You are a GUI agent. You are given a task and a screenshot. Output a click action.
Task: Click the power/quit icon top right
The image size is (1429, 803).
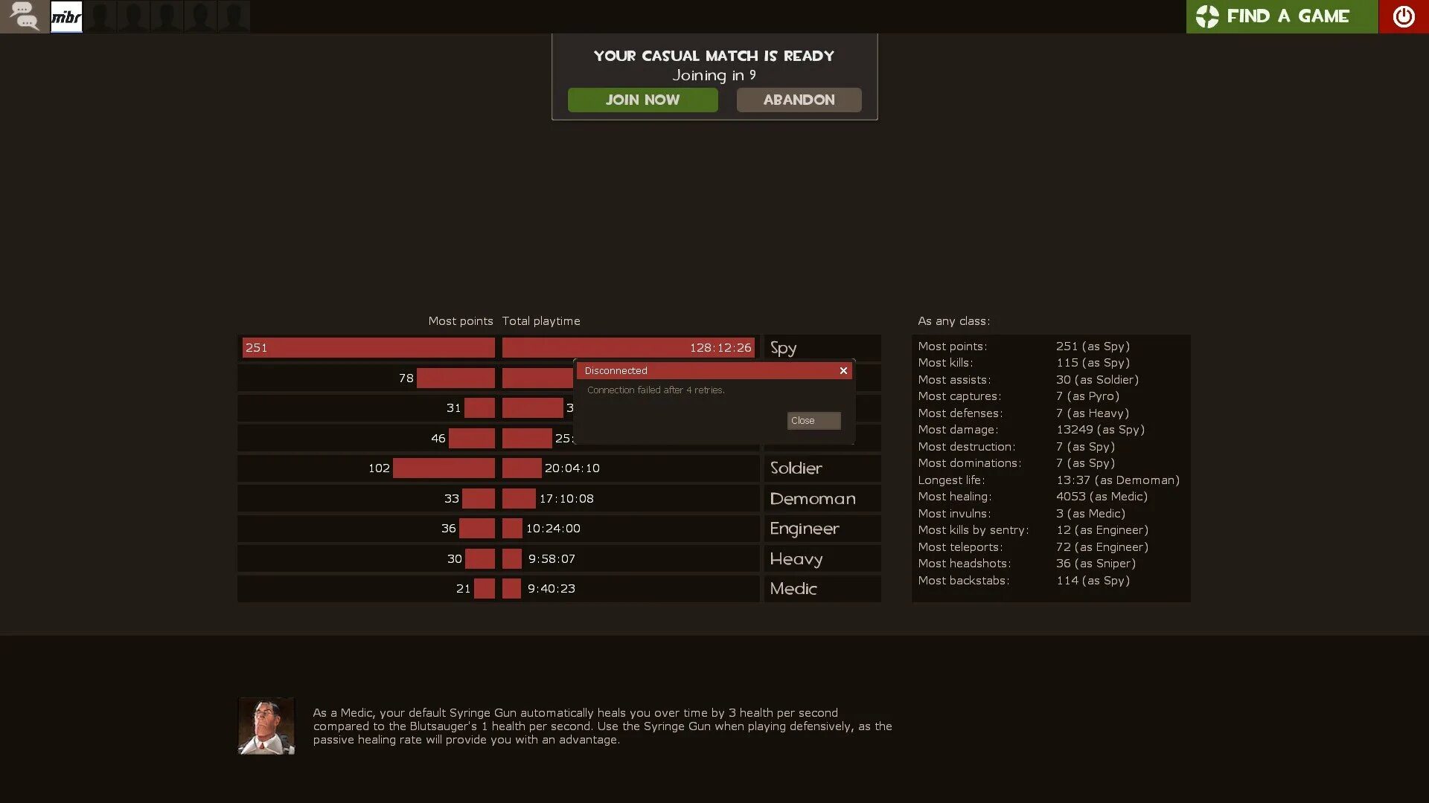point(1404,16)
